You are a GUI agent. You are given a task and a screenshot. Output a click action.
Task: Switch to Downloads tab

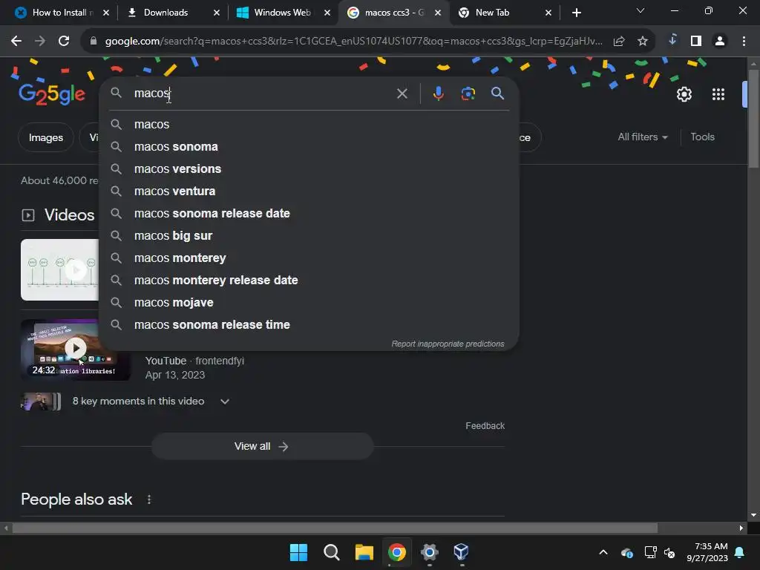tap(166, 13)
